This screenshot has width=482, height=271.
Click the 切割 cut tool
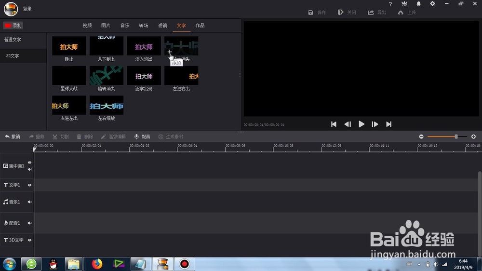pyautogui.click(x=61, y=136)
